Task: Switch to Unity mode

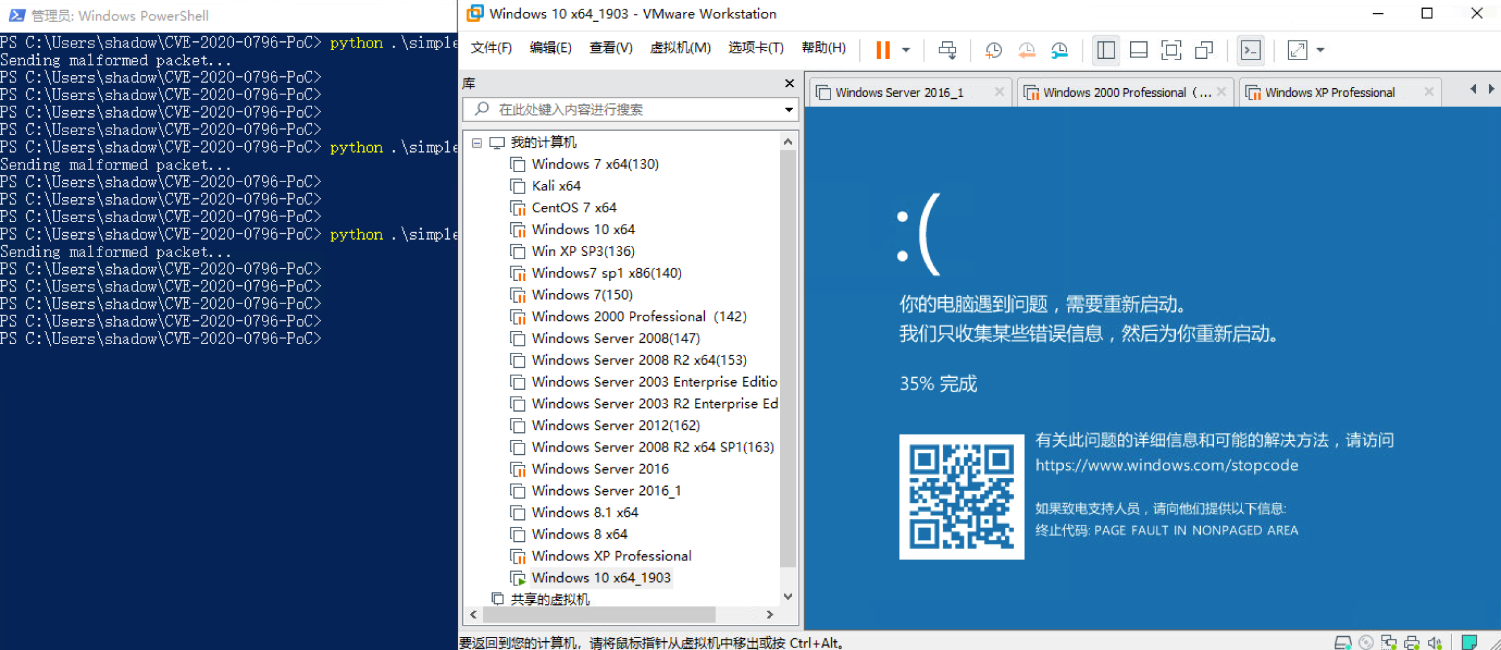Action: point(1204,50)
